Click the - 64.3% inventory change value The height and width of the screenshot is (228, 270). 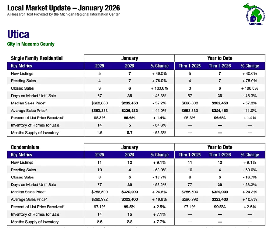point(159,125)
